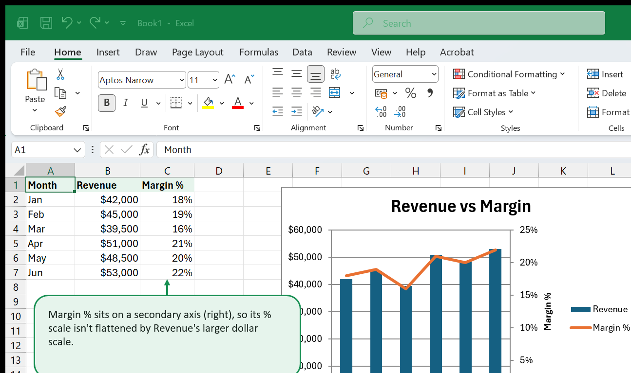Select the Format Painter brush
The height and width of the screenshot is (373, 631).
coord(60,112)
